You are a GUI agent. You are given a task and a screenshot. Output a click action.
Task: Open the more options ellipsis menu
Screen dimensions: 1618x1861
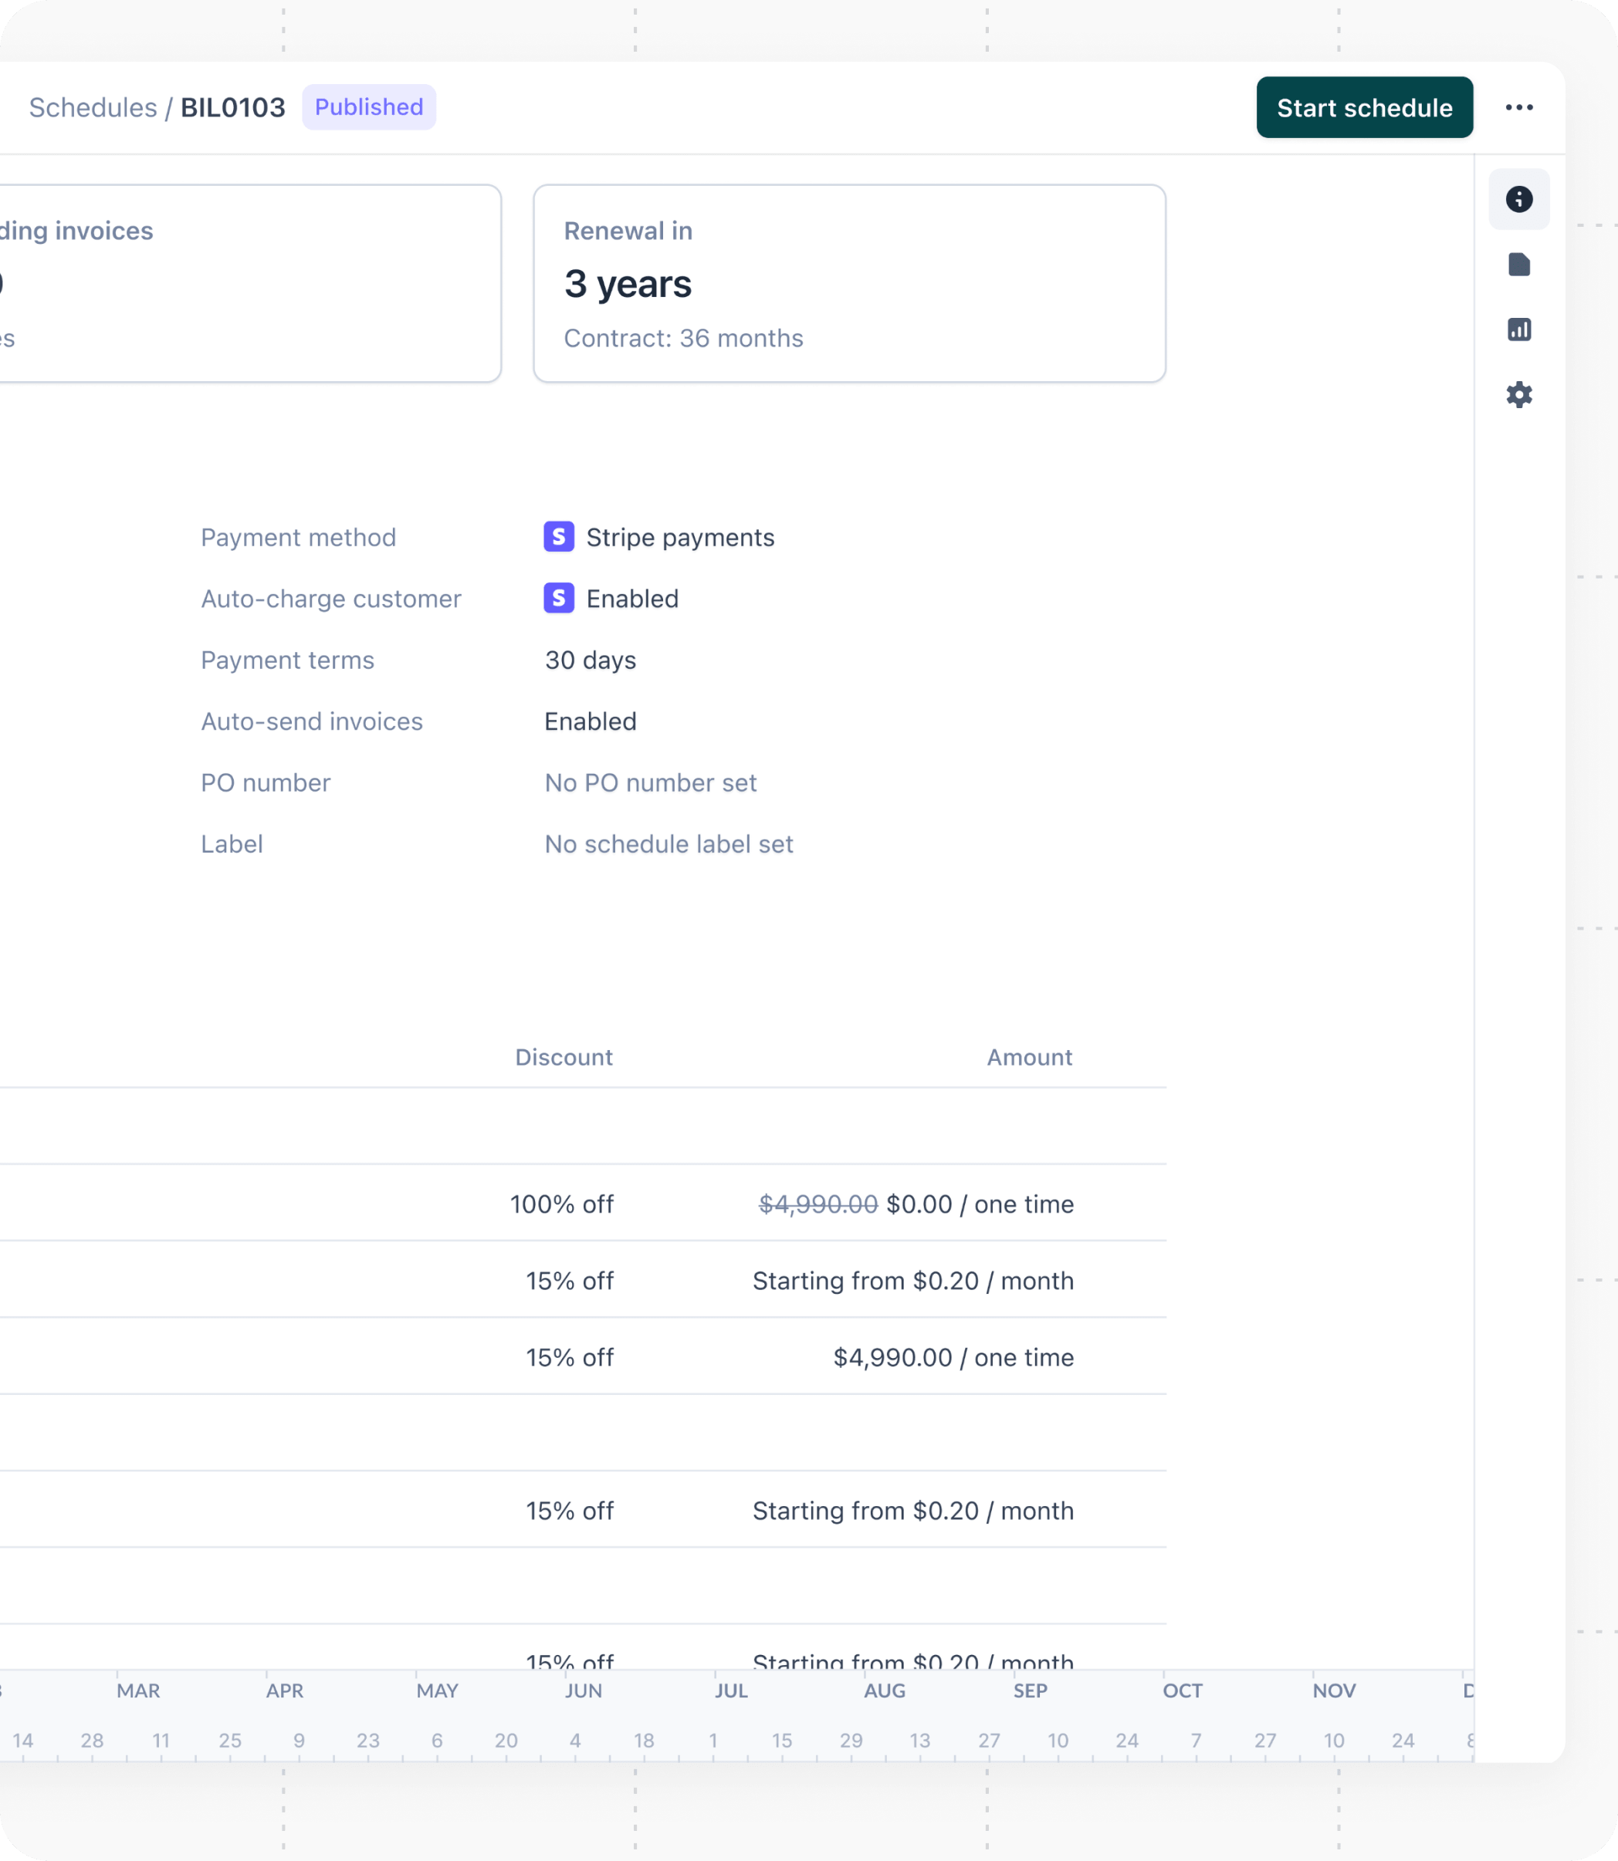[1521, 107]
